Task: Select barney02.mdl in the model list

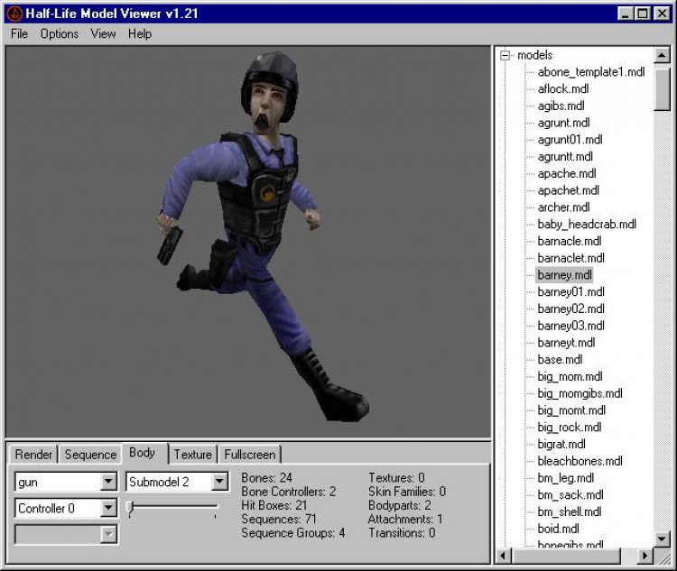Action: 570,309
